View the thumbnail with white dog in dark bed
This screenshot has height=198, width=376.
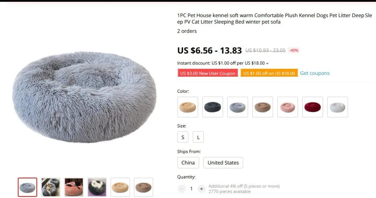pyautogui.click(x=97, y=187)
